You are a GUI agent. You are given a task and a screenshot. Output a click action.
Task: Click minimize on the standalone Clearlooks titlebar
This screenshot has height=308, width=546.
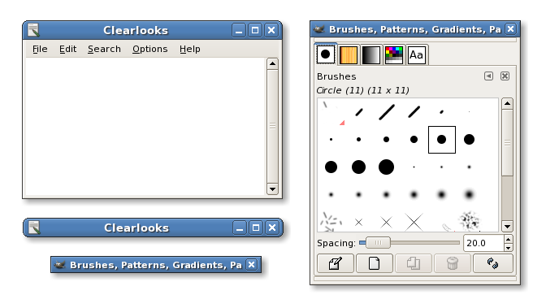pos(239,228)
